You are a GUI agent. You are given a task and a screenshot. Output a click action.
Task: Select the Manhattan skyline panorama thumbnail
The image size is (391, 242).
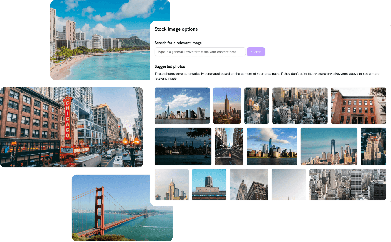[182, 106]
